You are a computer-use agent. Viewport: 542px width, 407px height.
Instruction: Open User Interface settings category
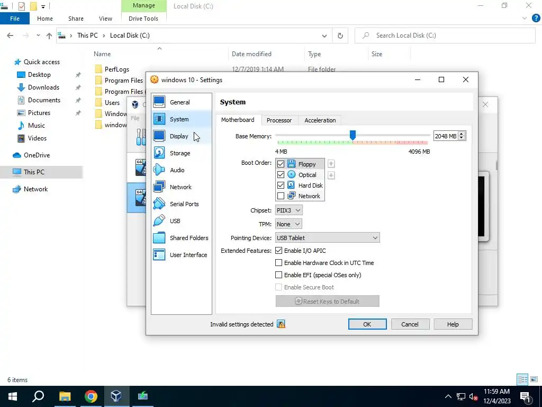pyautogui.click(x=182, y=255)
